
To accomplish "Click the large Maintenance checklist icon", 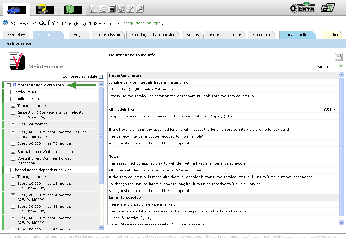I will [x=16, y=61].
